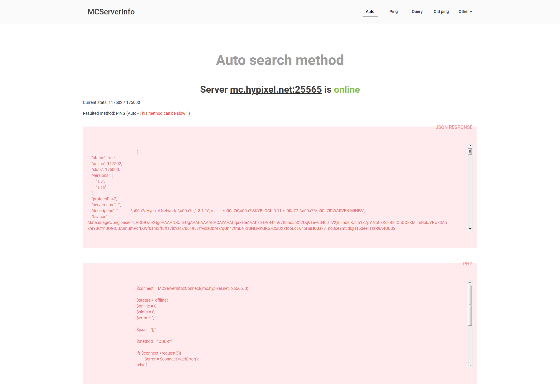The image size is (560, 389).
Task: Click the '"servername": "",' JSON line
Action: coord(106,205)
